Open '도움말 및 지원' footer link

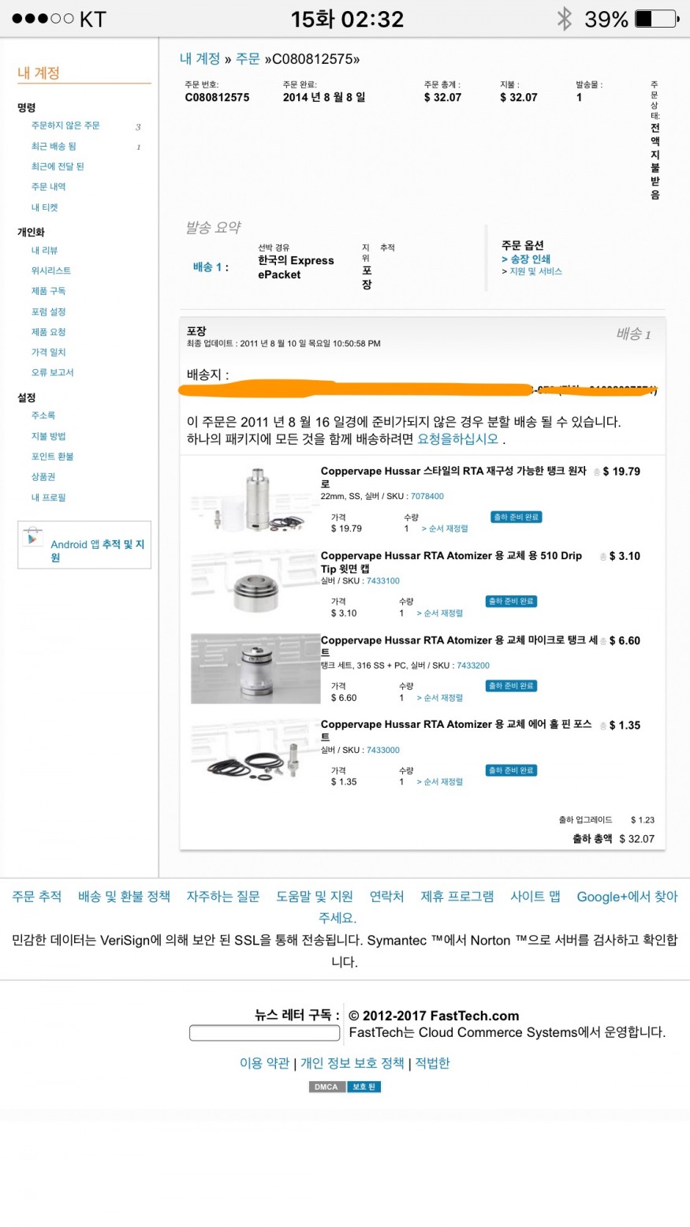pyautogui.click(x=315, y=896)
